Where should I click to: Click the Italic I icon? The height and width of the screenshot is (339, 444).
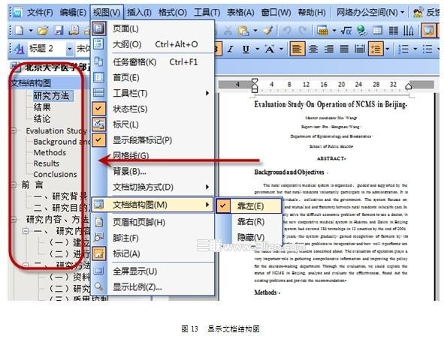pos(230,49)
